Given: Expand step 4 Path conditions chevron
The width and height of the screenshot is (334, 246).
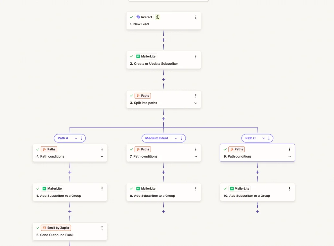Looking at the screenshot, I should (x=102, y=157).
